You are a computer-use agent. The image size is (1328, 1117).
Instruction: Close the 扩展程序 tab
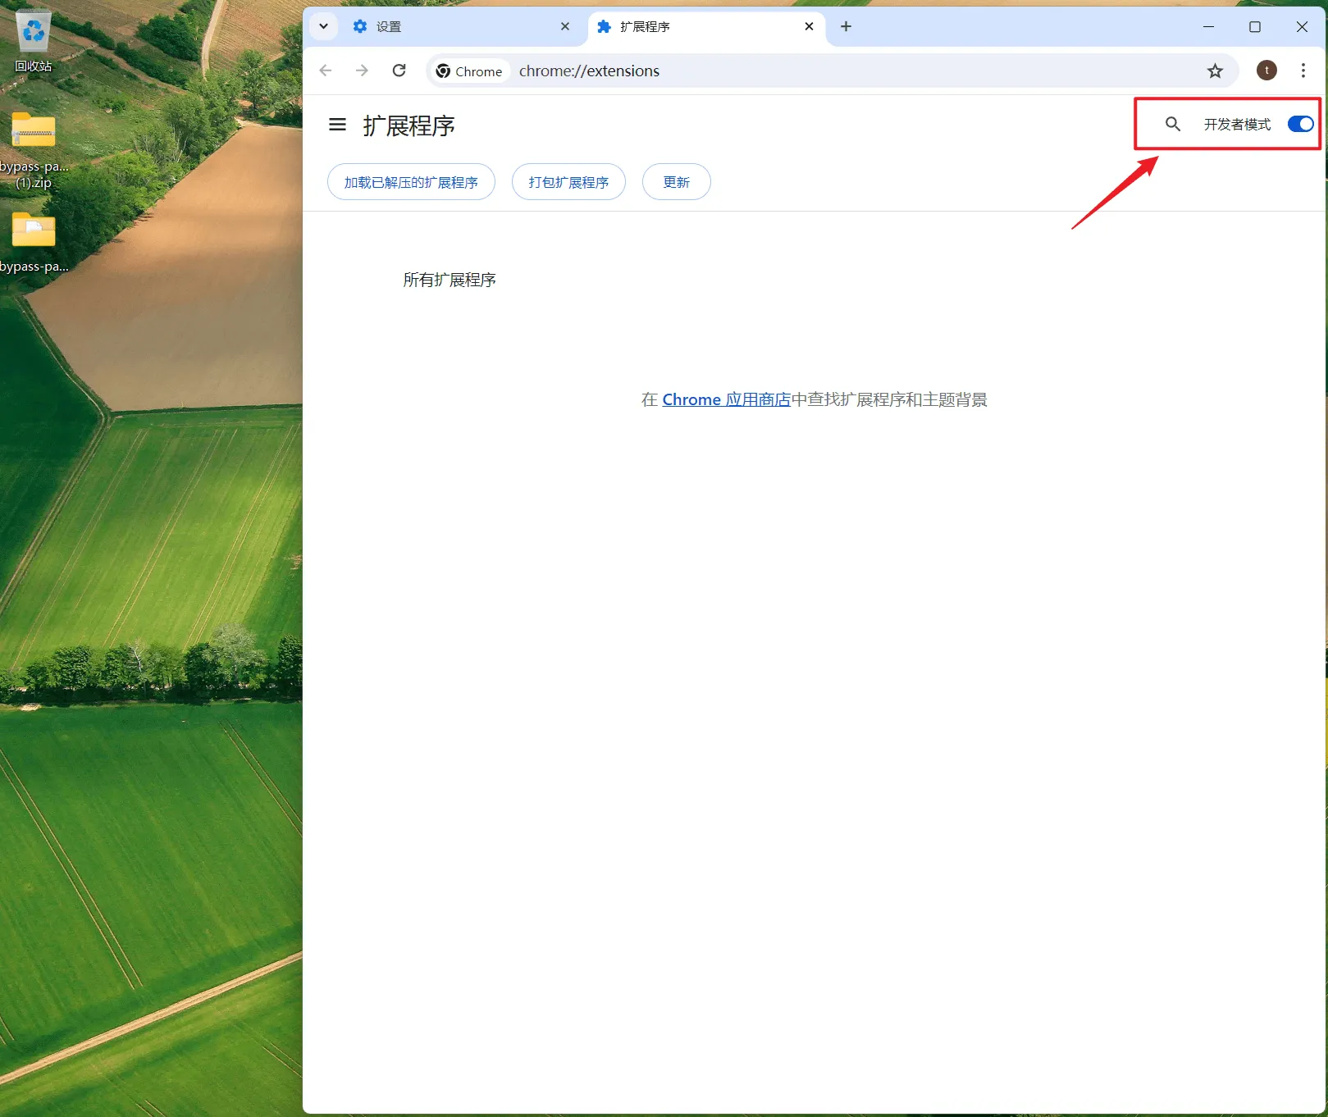coord(809,26)
